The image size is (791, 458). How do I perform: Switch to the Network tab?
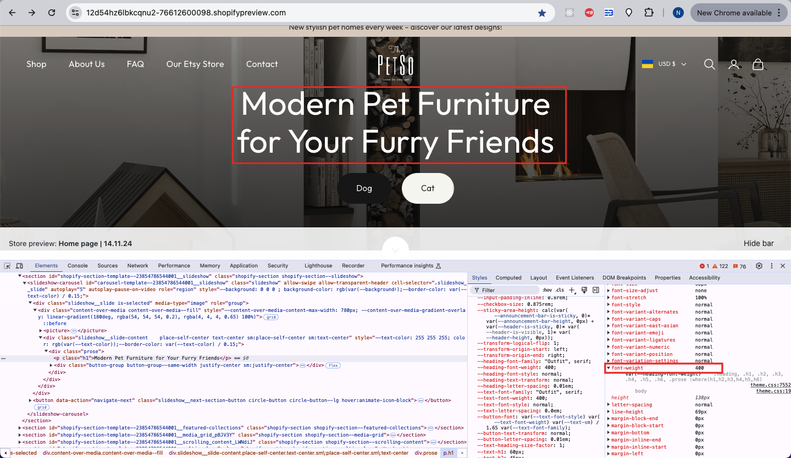tap(138, 266)
